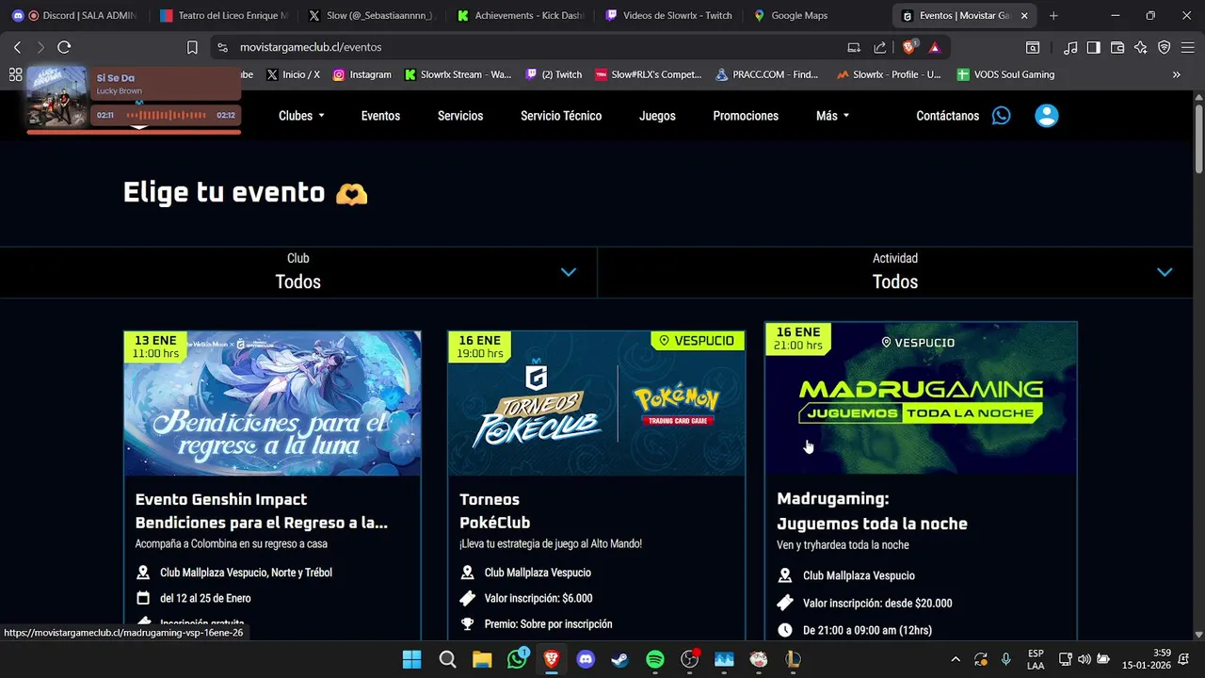Open WhatsApp from the taskbar
The width and height of the screenshot is (1205, 678).
tap(518, 659)
